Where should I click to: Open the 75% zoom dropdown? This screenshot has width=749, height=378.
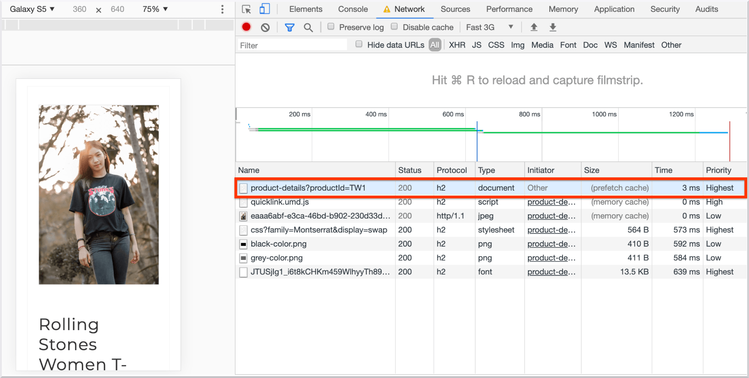click(155, 9)
